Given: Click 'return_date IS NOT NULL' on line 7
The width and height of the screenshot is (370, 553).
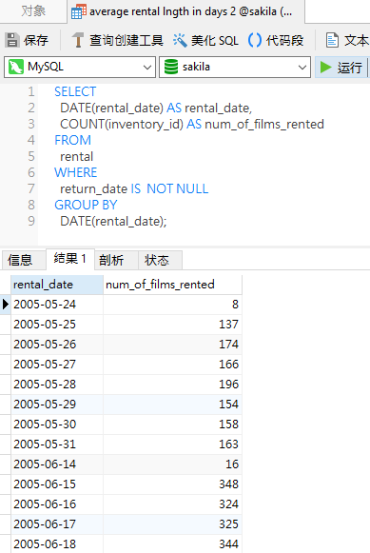Looking at the screenshot, I should point(134,188).
